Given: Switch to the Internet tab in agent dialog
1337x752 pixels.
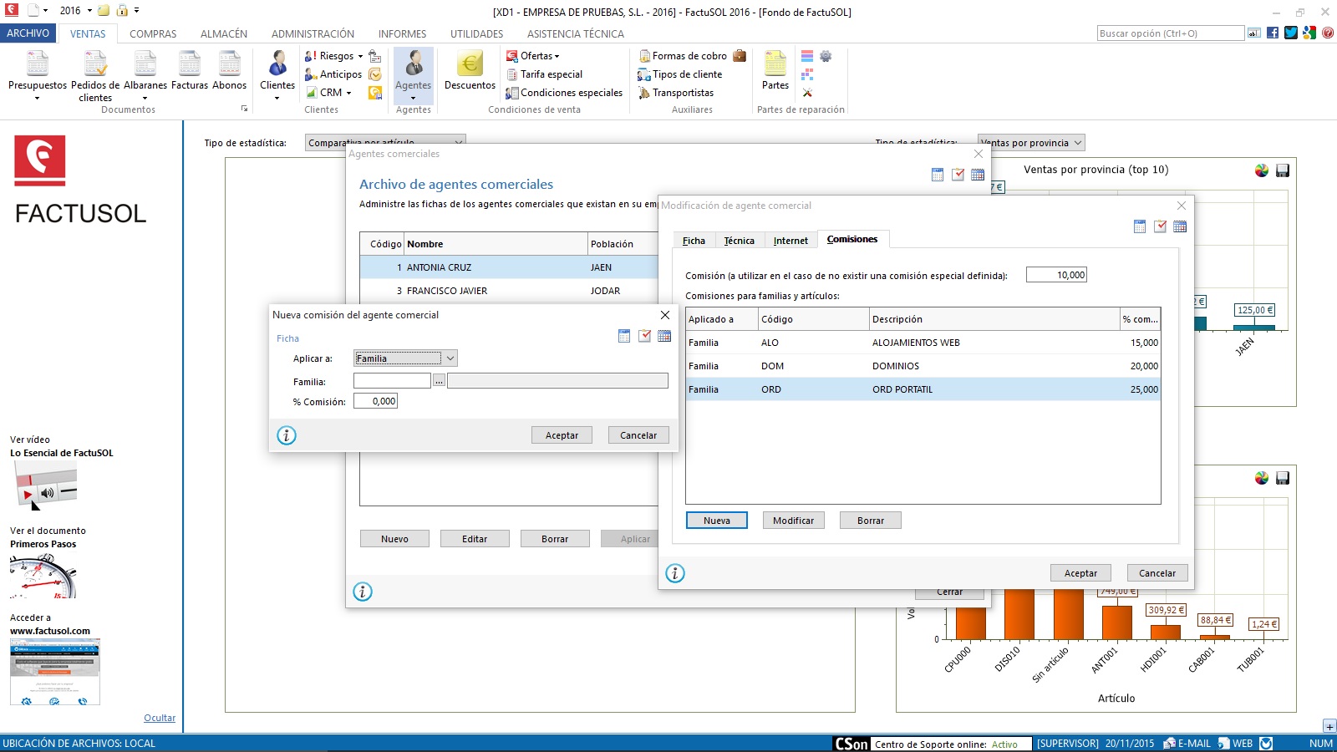Looking at the screenshot, I should point(791,241).
